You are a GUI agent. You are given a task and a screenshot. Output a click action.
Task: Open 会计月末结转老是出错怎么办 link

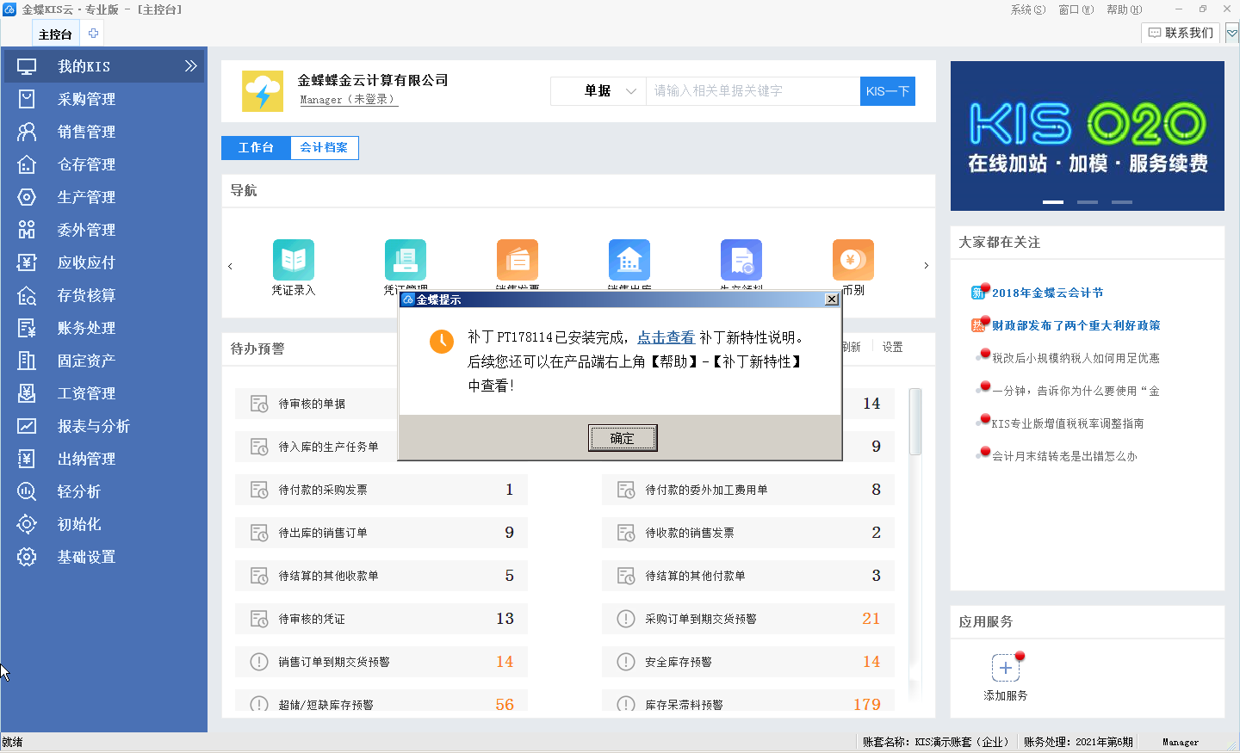coord(1064,456)
